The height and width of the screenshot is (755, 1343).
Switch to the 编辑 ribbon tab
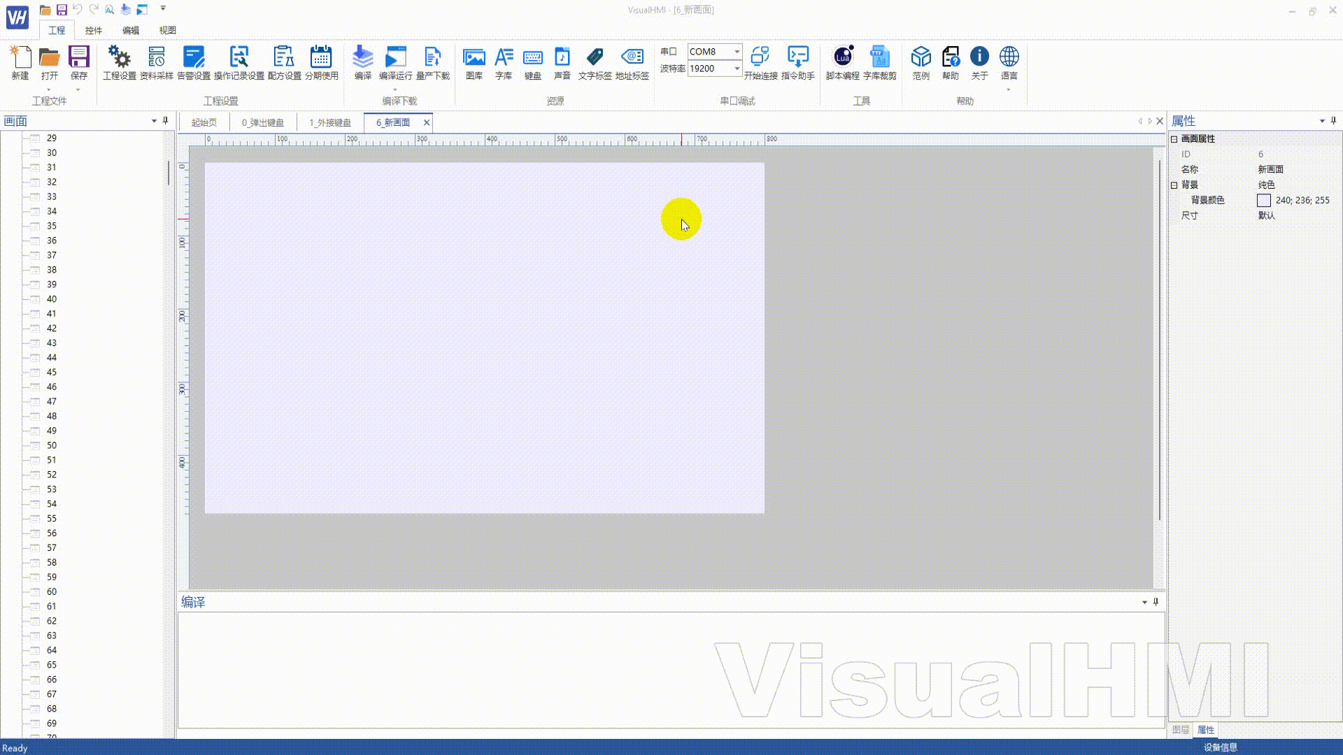(x=131, y=31)
